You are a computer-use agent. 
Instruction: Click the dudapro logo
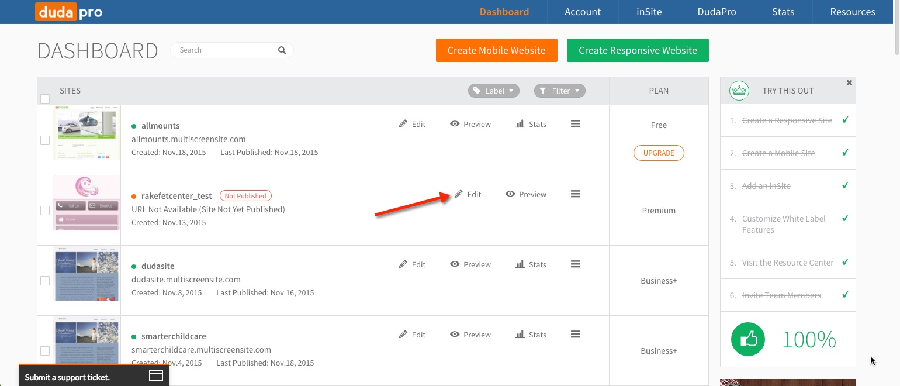coord(68,12)
